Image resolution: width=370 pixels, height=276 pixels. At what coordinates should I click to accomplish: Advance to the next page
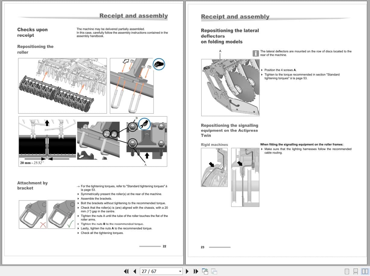click(187, 271)
